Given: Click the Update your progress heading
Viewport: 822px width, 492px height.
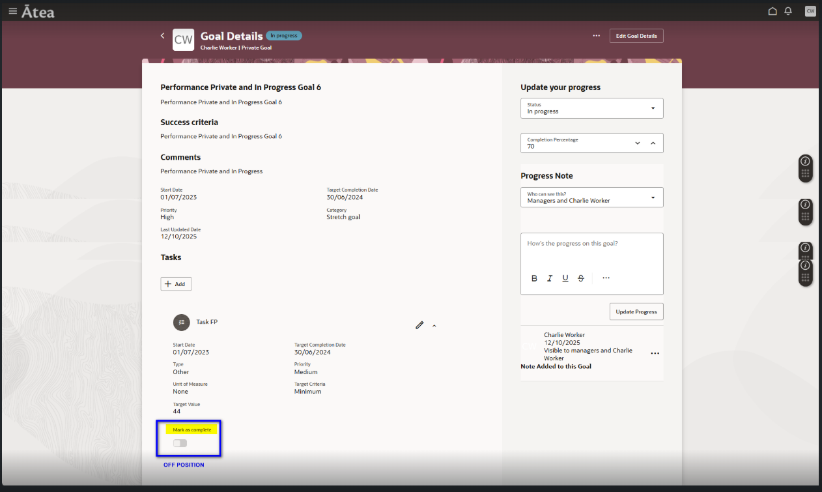Looking at the screenshot, I should click(561, 87).
